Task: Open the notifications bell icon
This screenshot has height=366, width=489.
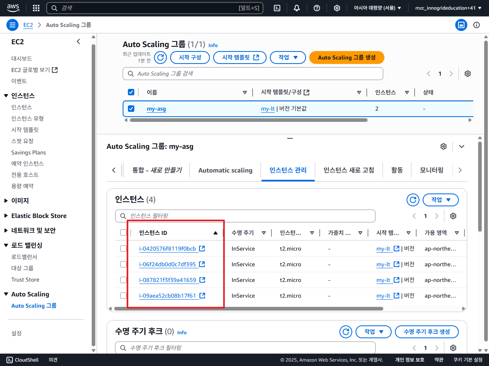Action: pyautogui.click(x=297, y=8)
